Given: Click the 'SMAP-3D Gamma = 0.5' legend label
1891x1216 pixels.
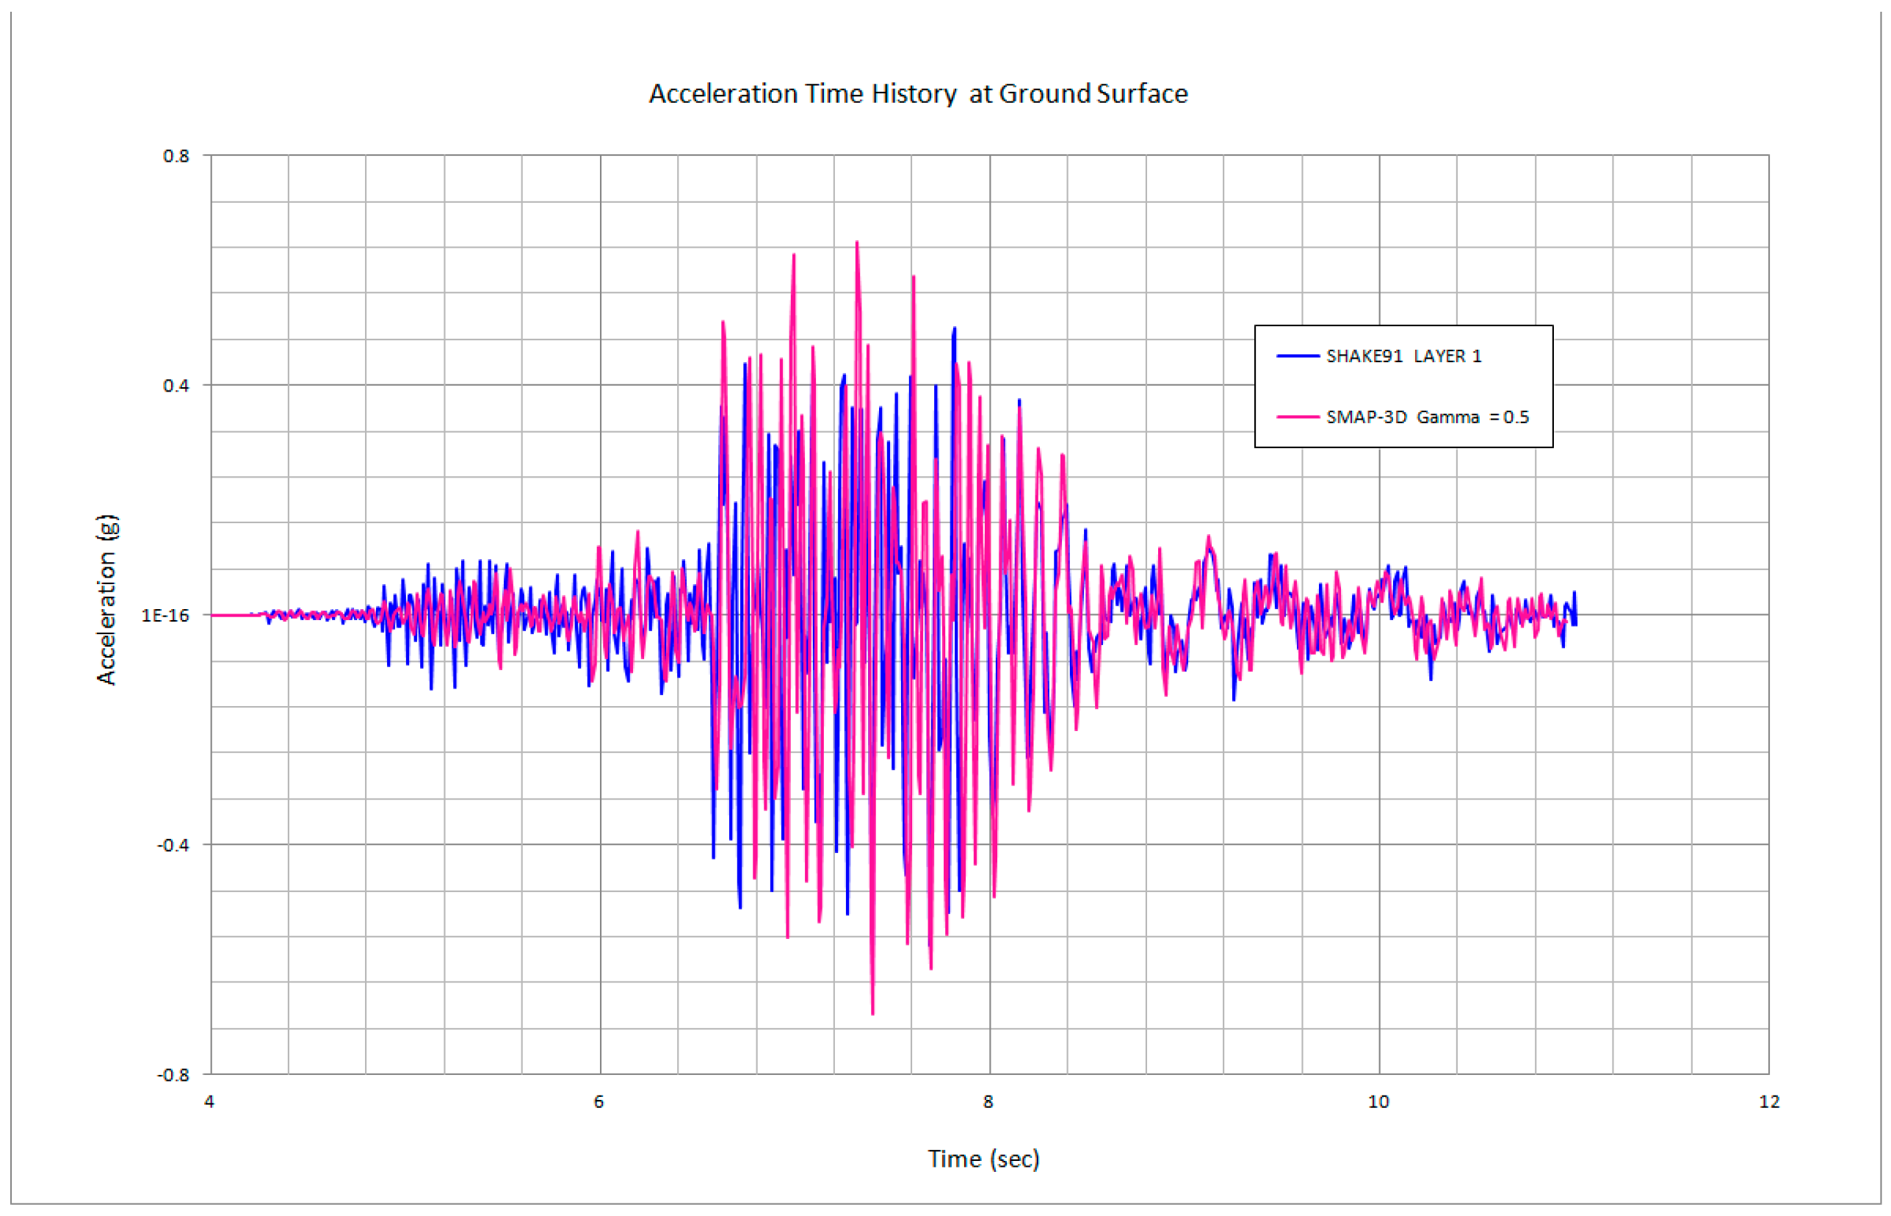Looking at the screenshot, I should (x=1427, y=417).
